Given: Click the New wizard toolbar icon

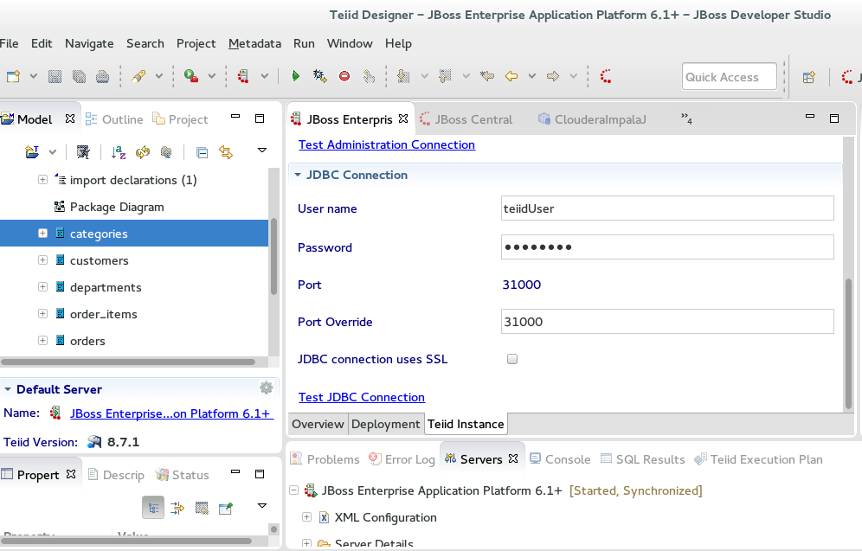Looking at the screenshot, I should point(13,76).
